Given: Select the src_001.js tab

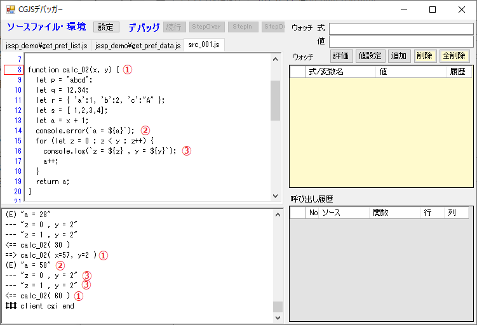Looking at the screenshot, I should [x=204, y=45].
